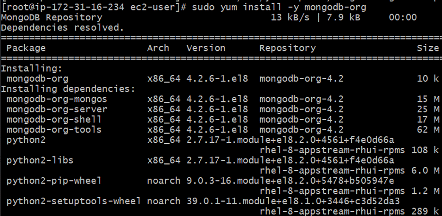Select the python2-pip-wheel package name
The height and width of the screenshot is (216, 442).
(x=54, y=181)
